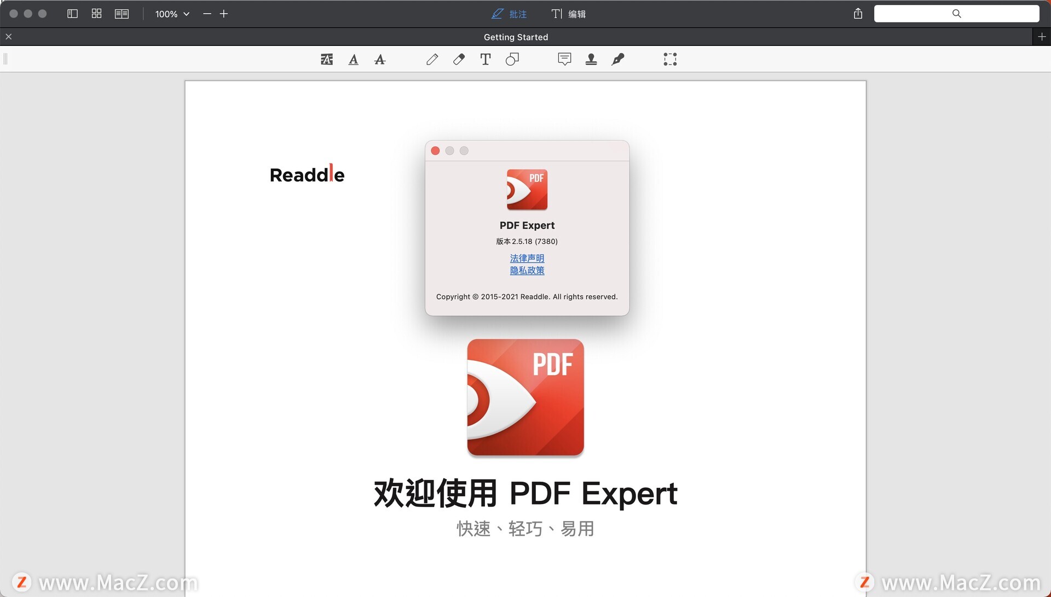Zoom out with the minus button

pos(207,14)
